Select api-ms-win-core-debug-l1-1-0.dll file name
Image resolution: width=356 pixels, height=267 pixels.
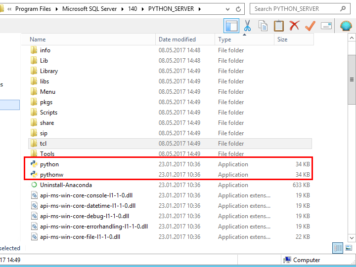click(85, 216)
